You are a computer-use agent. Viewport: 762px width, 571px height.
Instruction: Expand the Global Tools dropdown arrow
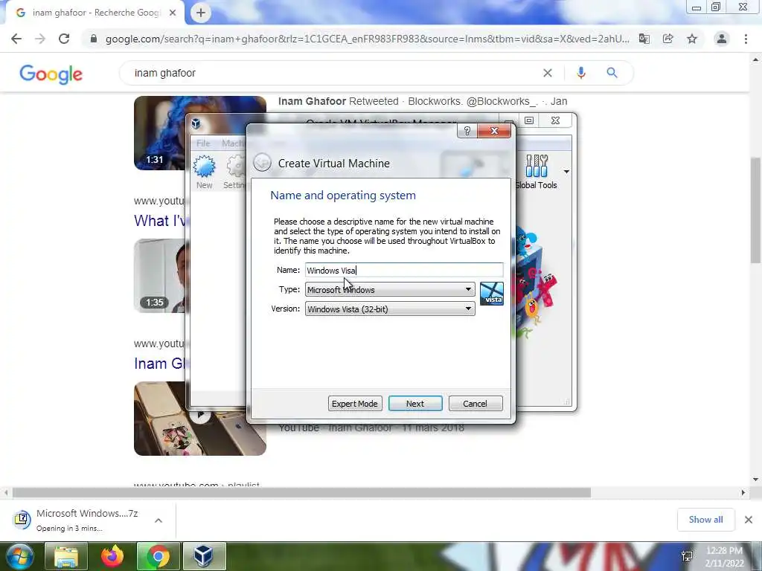tap(566, 172)
